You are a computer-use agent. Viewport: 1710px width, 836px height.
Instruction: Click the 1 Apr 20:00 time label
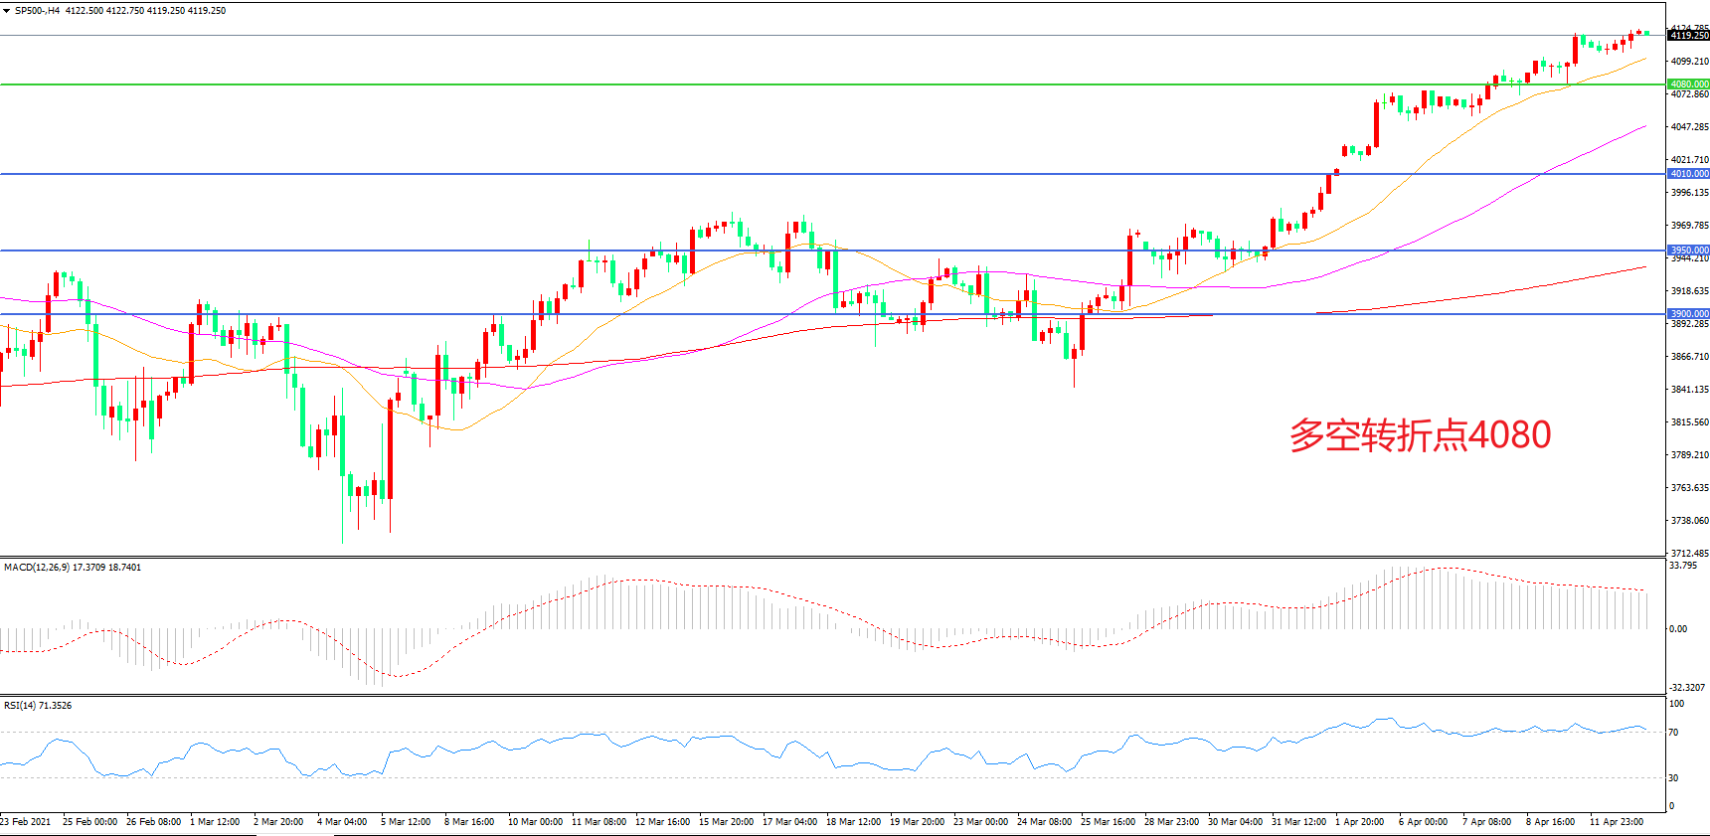tap(1359, 822)
